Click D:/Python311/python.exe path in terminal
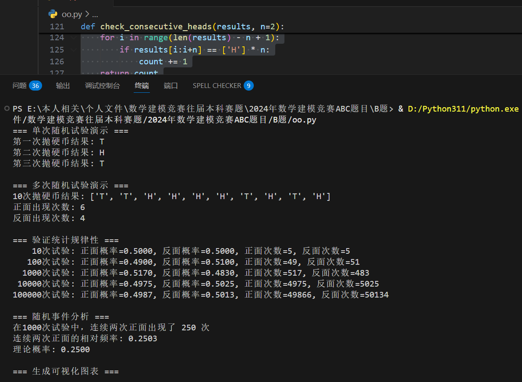 tap(463, 109)
